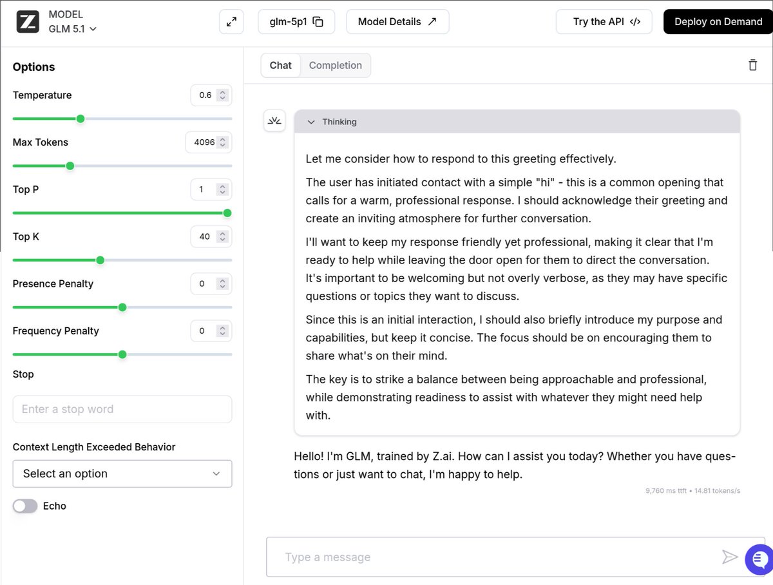This screenshot has width=773, height=585.
Task: Click the Top K value stepper
Action: coord(211,236)
